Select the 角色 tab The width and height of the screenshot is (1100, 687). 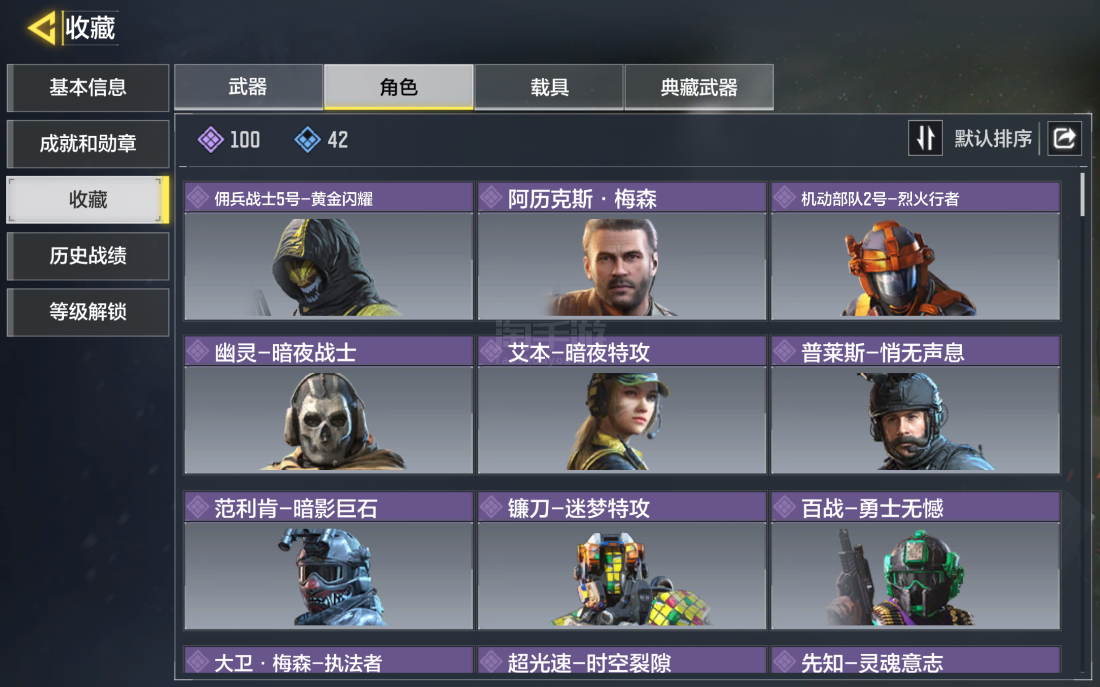click(x=399, y=87)
